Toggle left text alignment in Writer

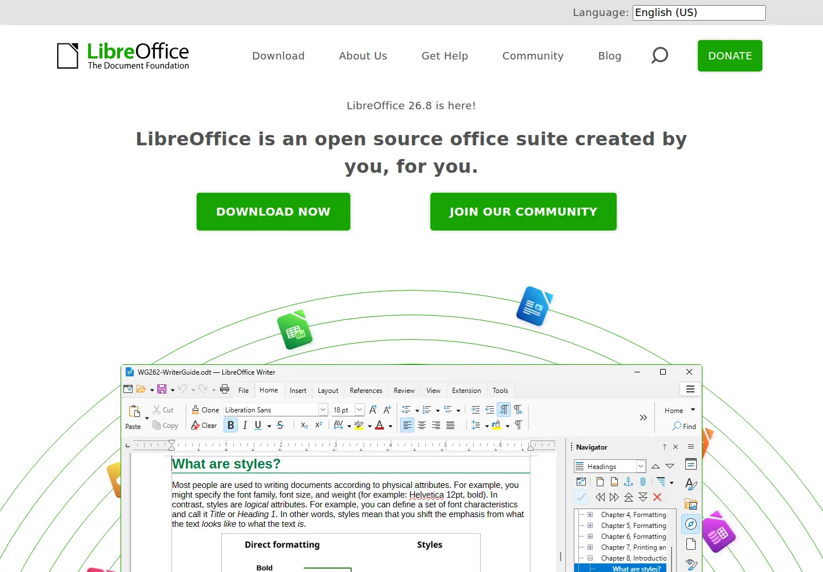pyautogui.click(x=407, y=425)
